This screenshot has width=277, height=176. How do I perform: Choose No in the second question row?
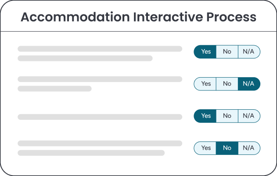click(x=227, y=84)
